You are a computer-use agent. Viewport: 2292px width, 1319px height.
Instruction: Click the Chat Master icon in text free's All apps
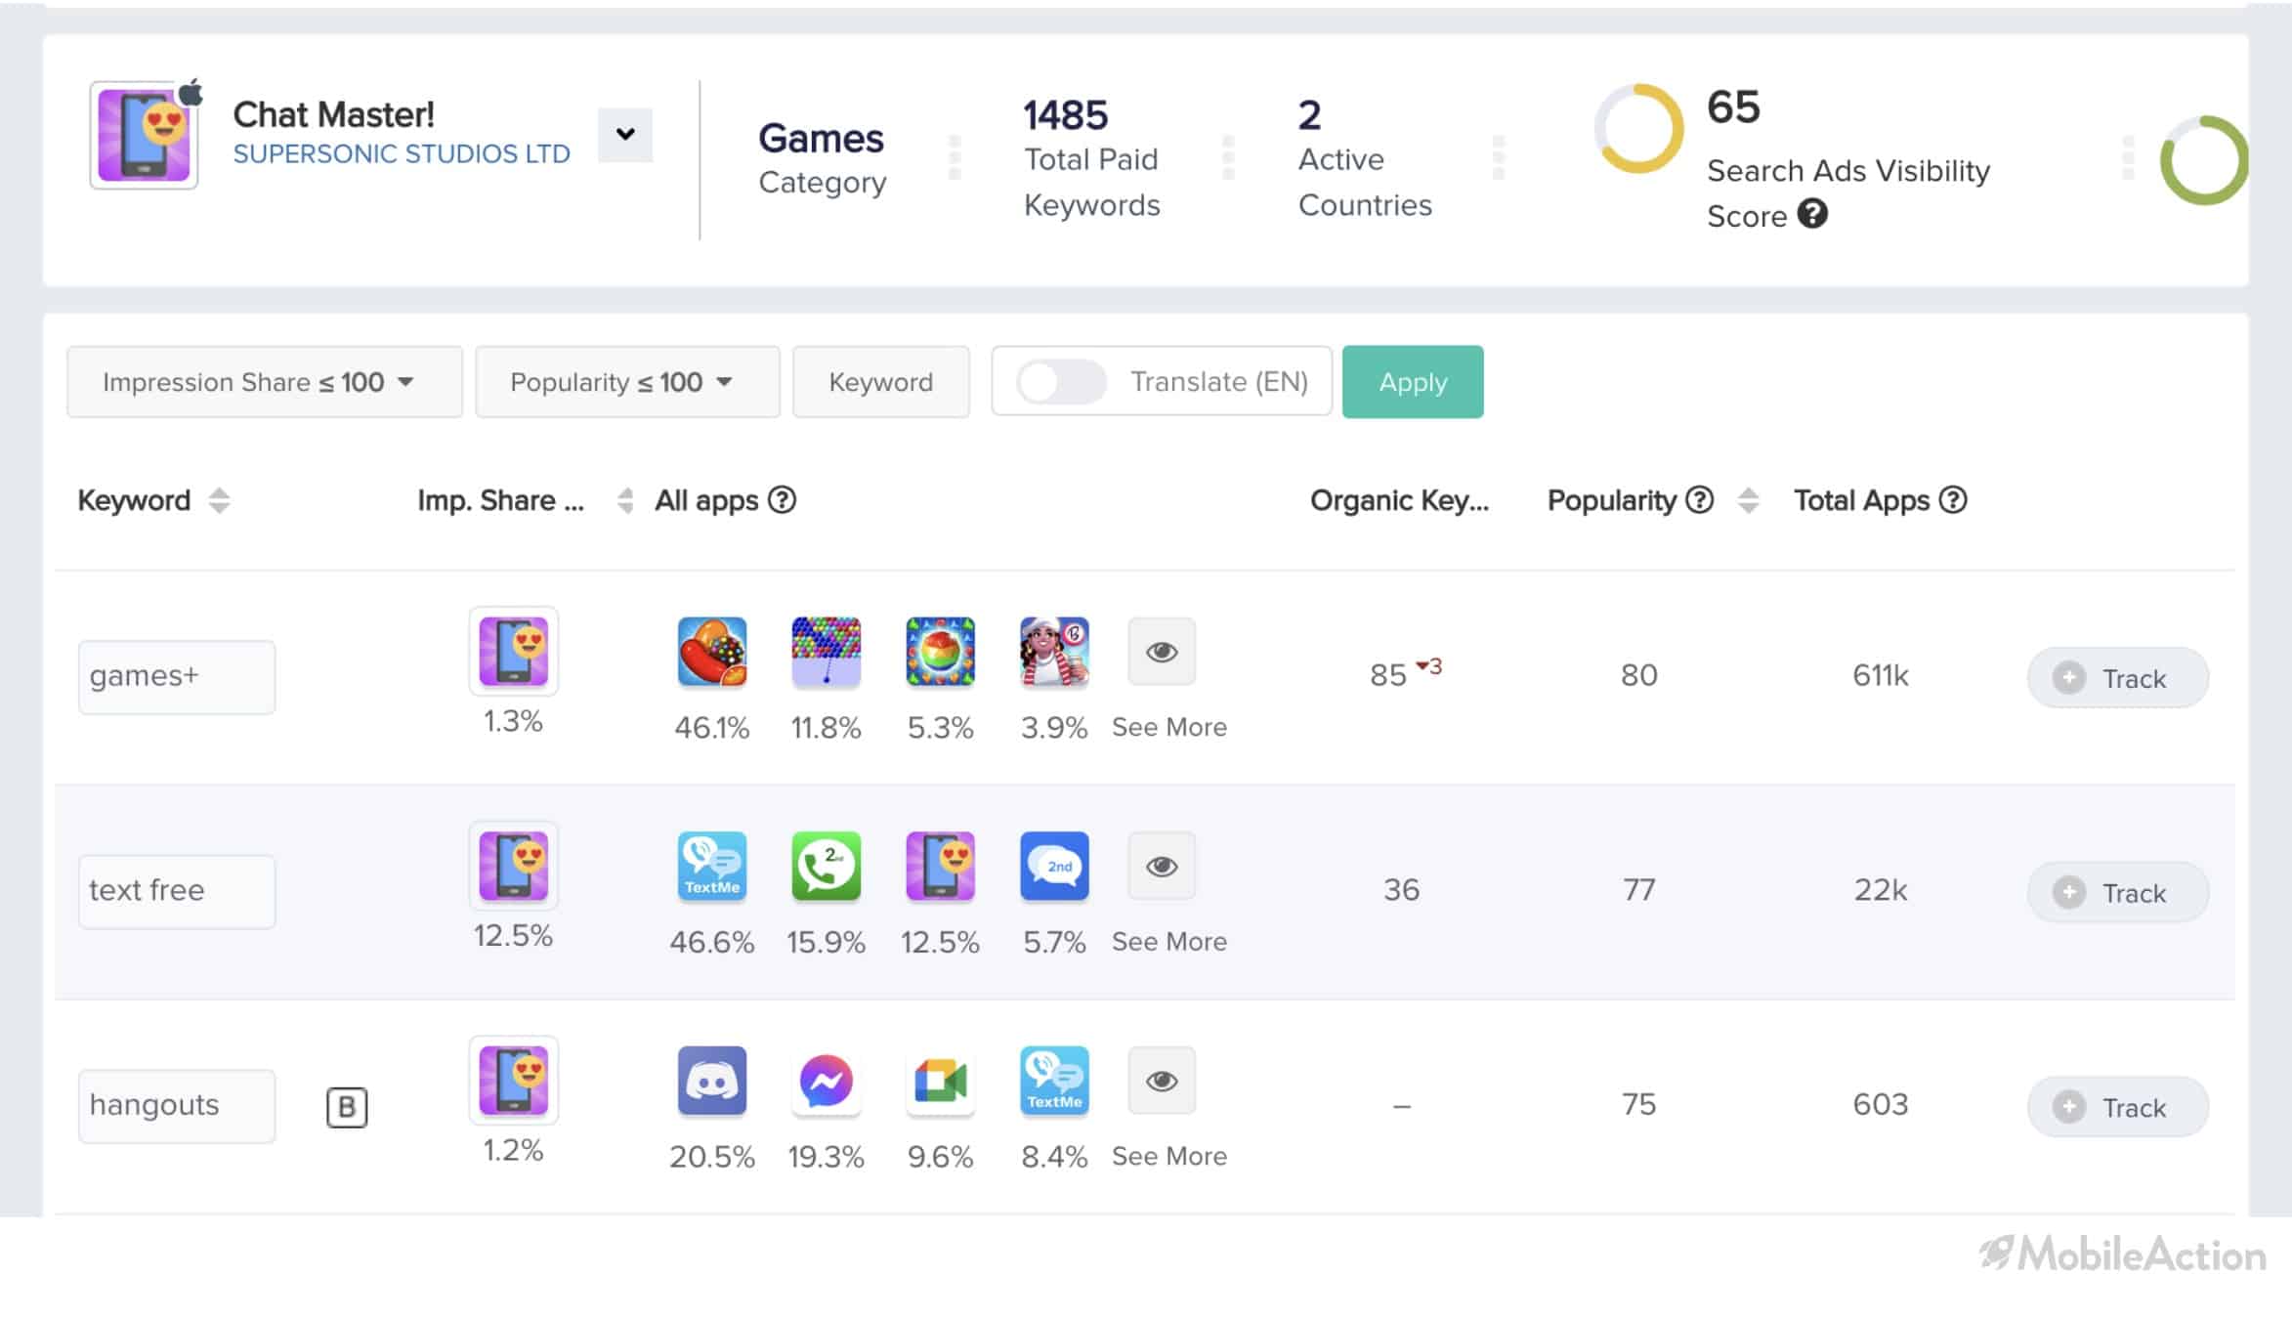point(941,867)
